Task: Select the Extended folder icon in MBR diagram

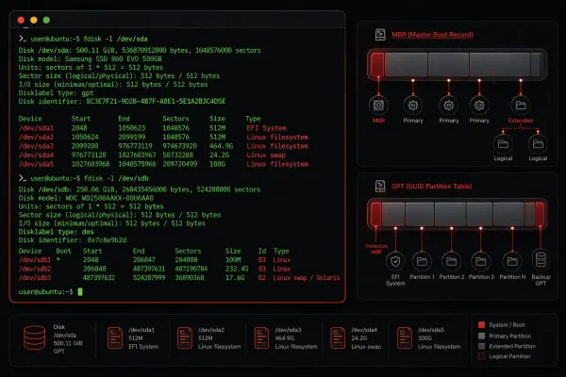Action: [521, 106]
